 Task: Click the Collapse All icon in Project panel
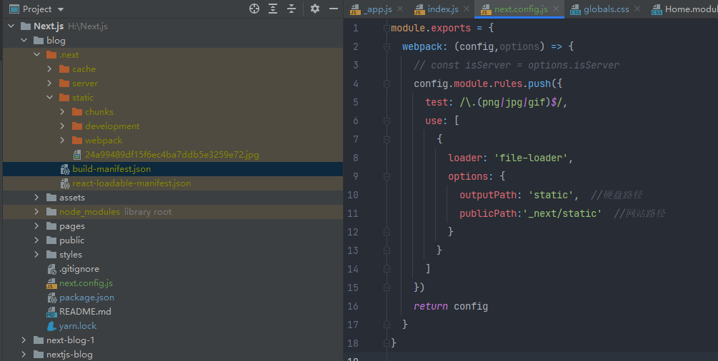click(x=291, y=9)
